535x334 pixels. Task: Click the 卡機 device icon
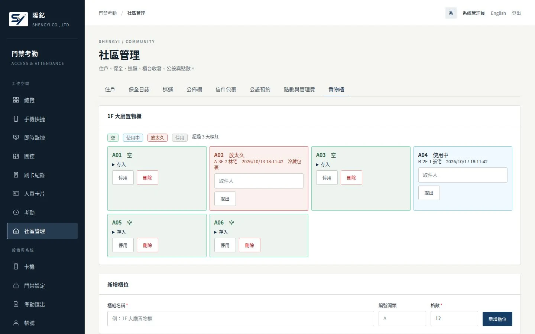point(16,266)
